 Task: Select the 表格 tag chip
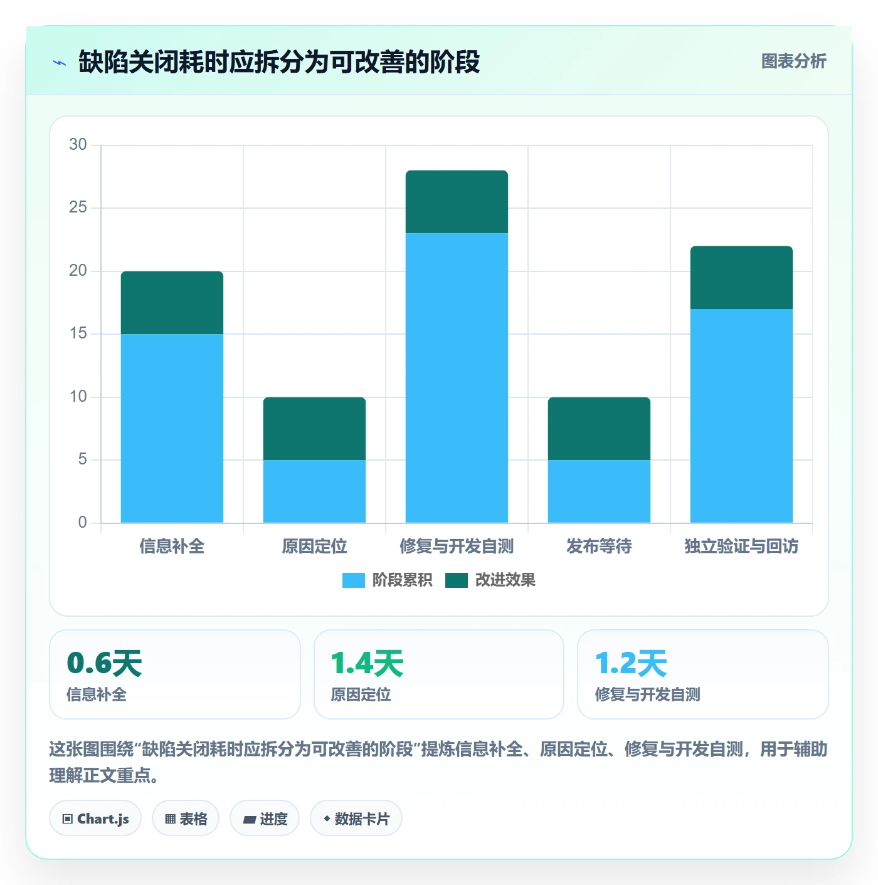(x=186, y=818)
